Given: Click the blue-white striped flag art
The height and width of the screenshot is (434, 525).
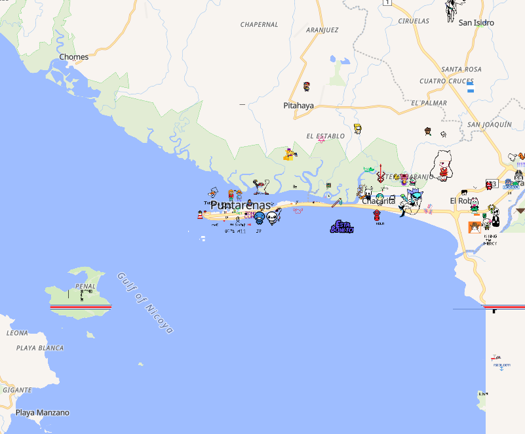Looking at the screenshot, I should [471, 87].
